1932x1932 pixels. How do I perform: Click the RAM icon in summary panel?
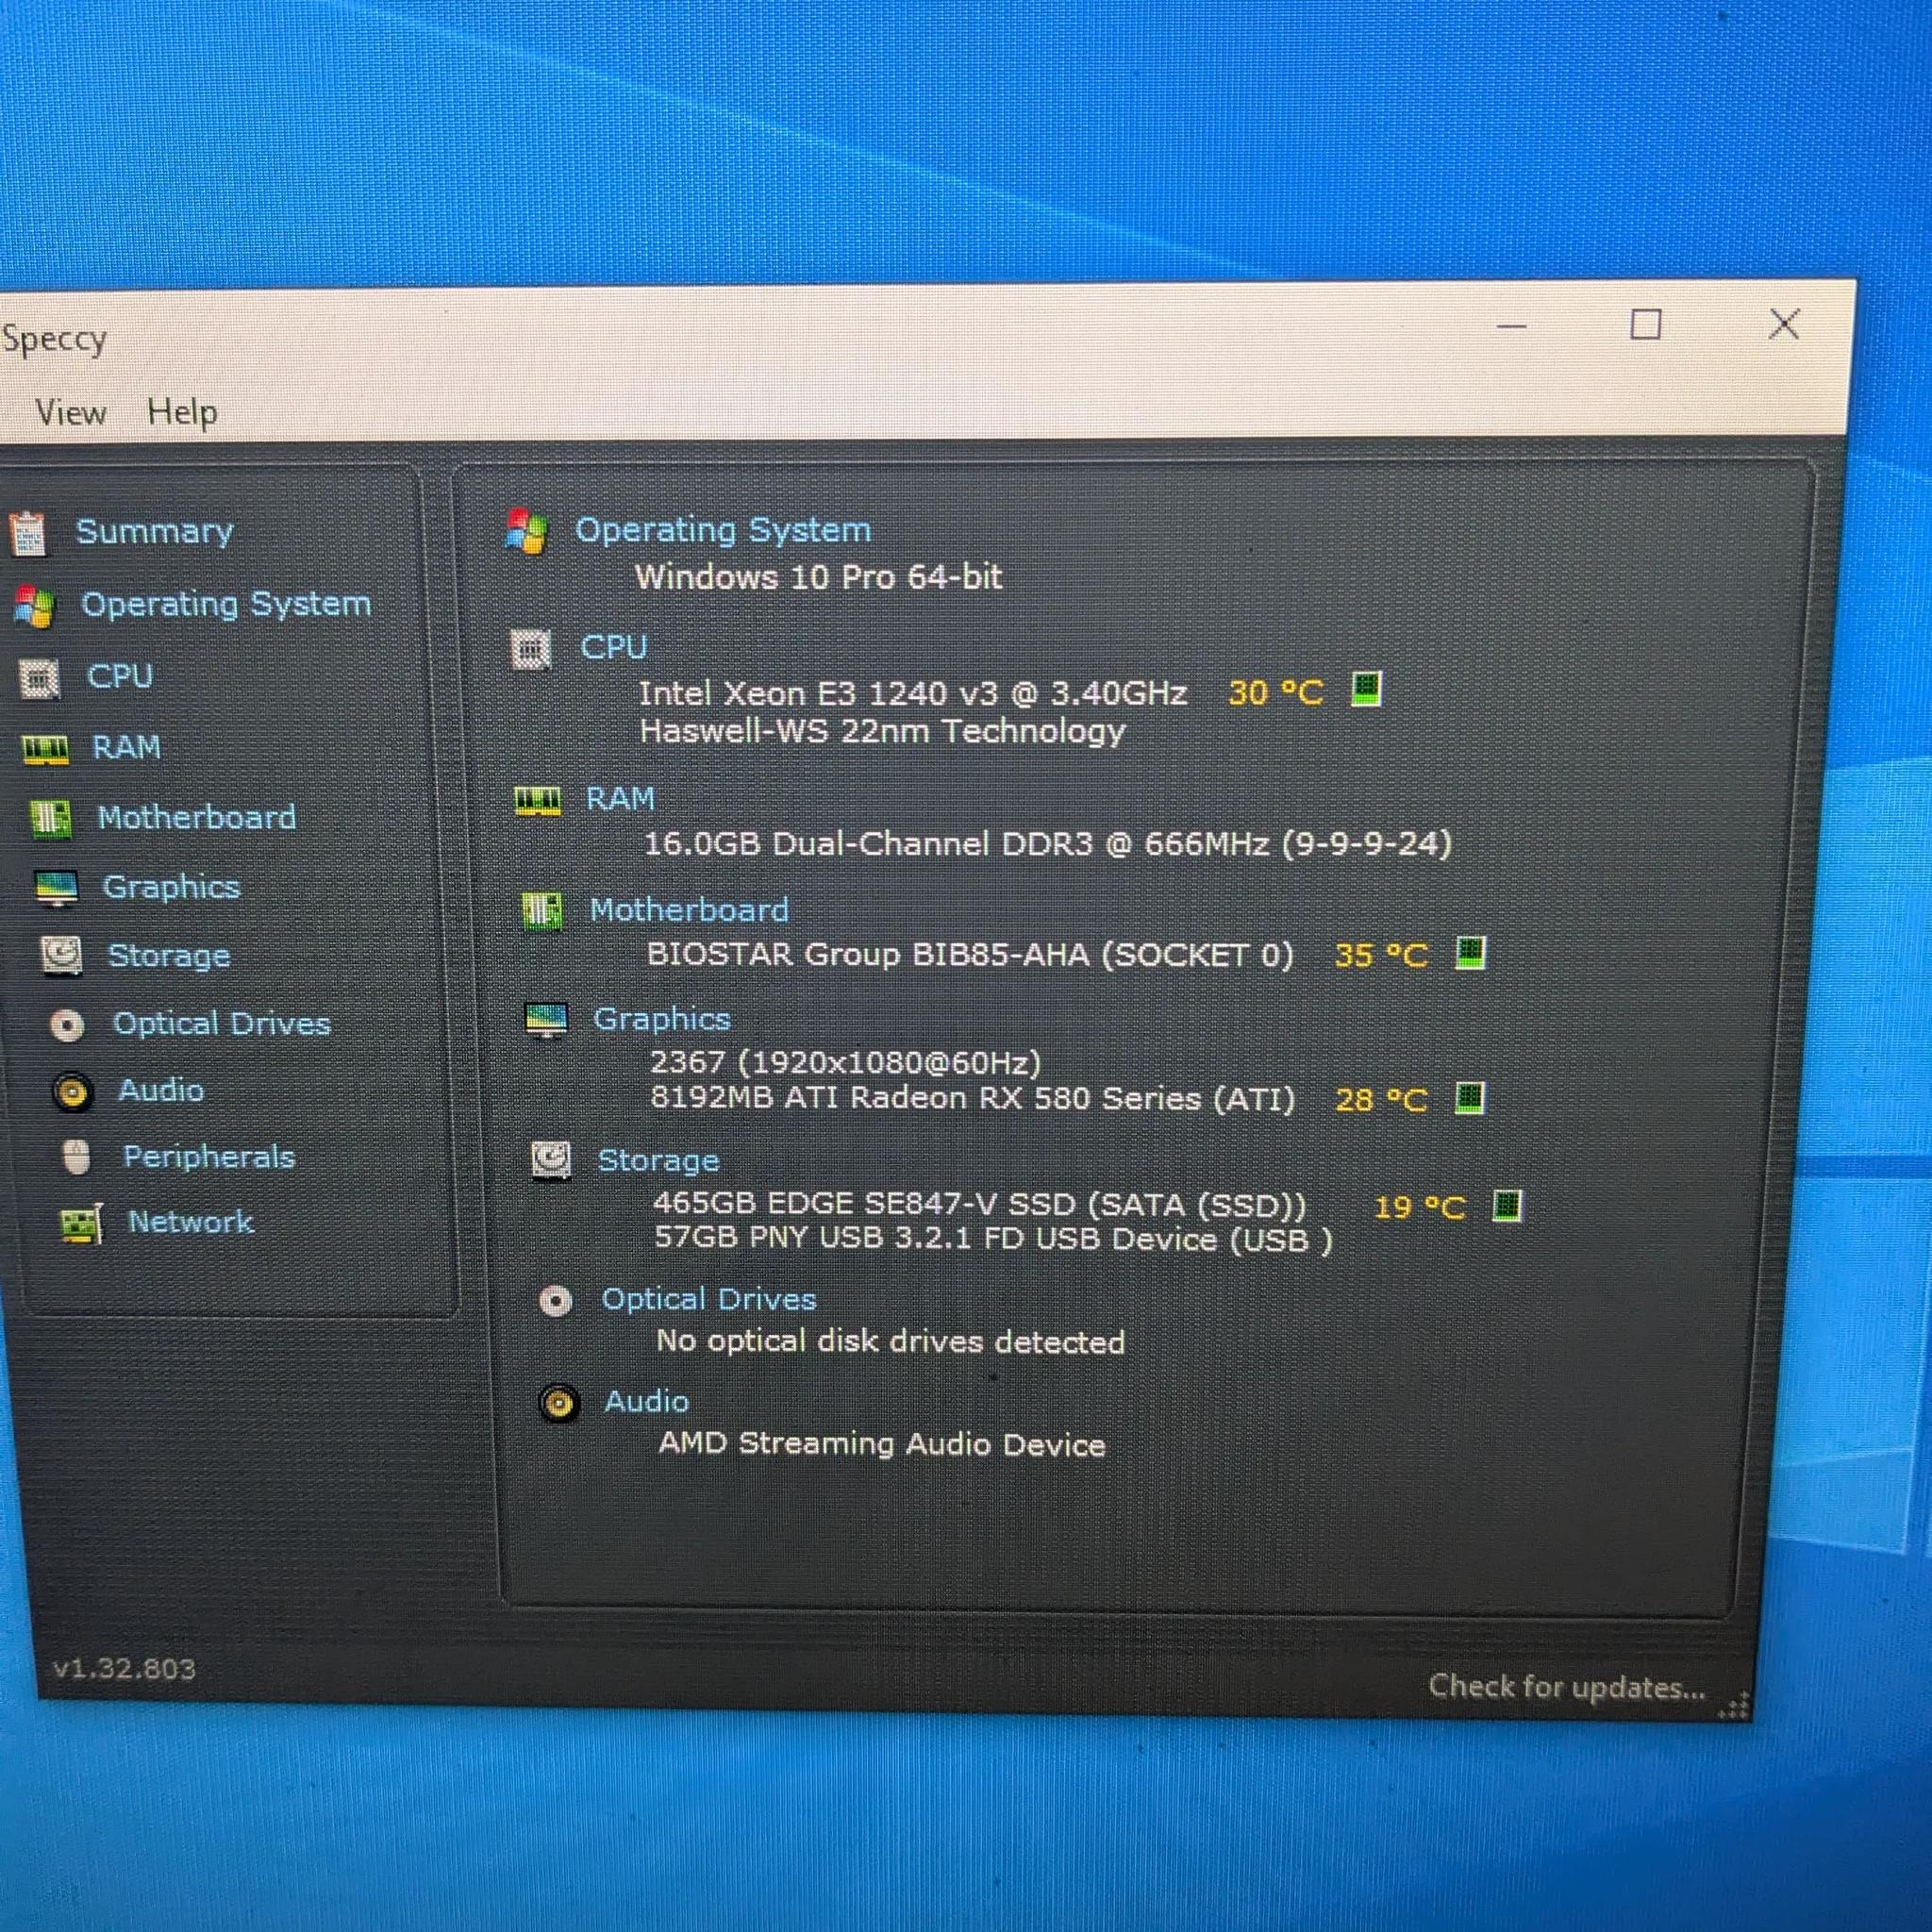pyautogui.click(x=537, y=801)
